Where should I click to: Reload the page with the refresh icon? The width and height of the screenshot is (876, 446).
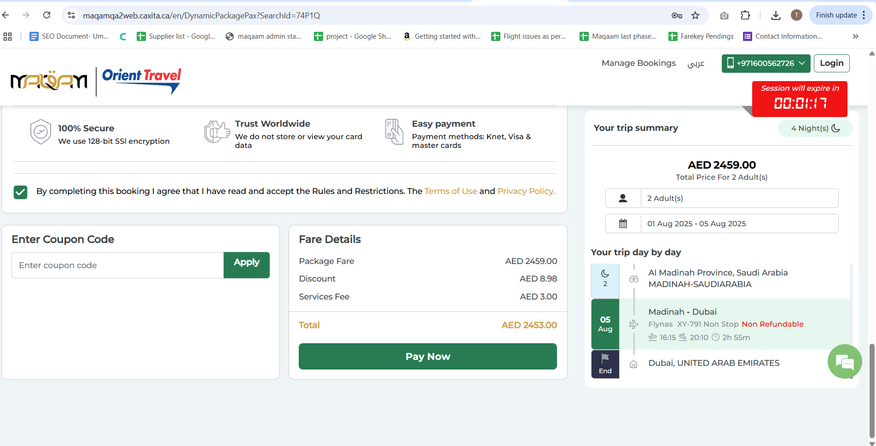point(47,15)
